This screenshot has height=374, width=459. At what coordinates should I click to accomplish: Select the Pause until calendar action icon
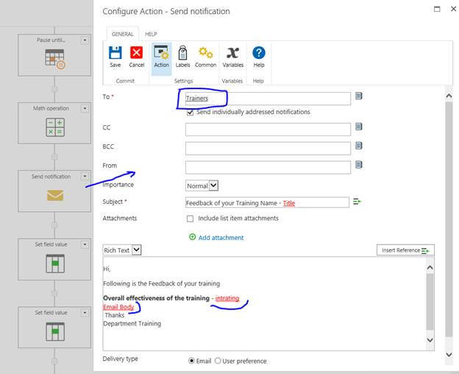pos(55,59)
